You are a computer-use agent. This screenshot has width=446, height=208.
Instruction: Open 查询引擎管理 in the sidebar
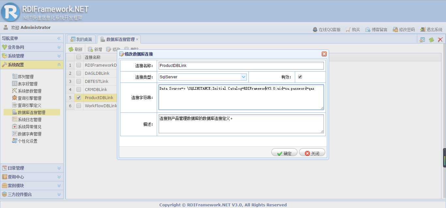27,98
